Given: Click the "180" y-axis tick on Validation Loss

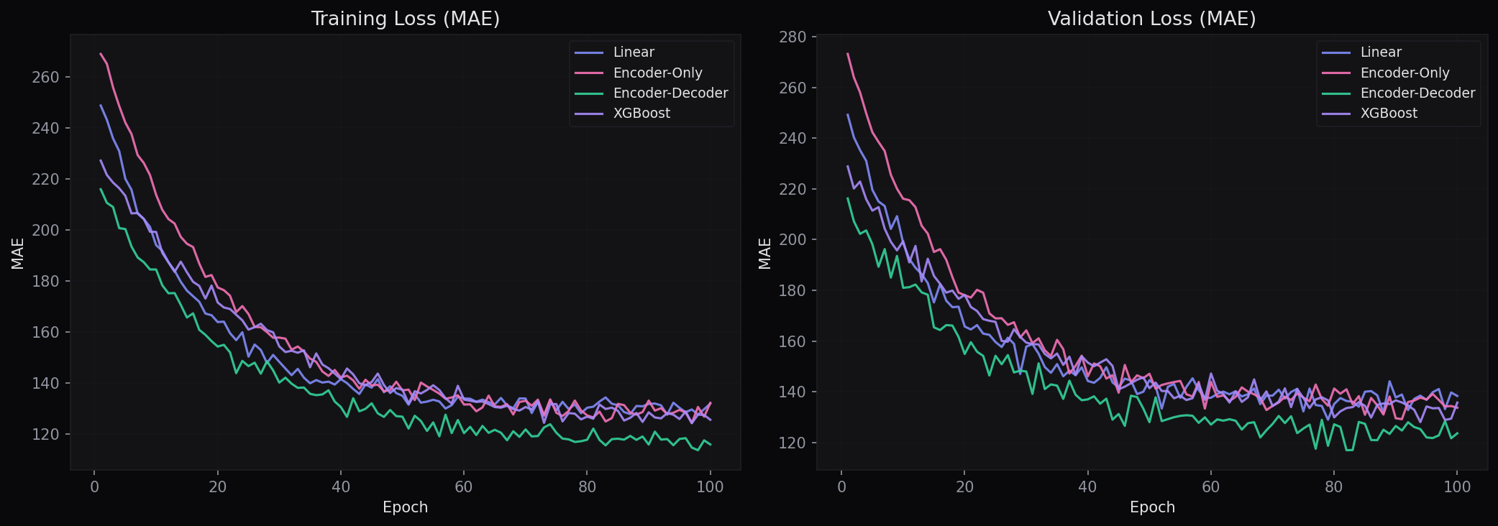Looking at the screenshot, I should (793, 291).
